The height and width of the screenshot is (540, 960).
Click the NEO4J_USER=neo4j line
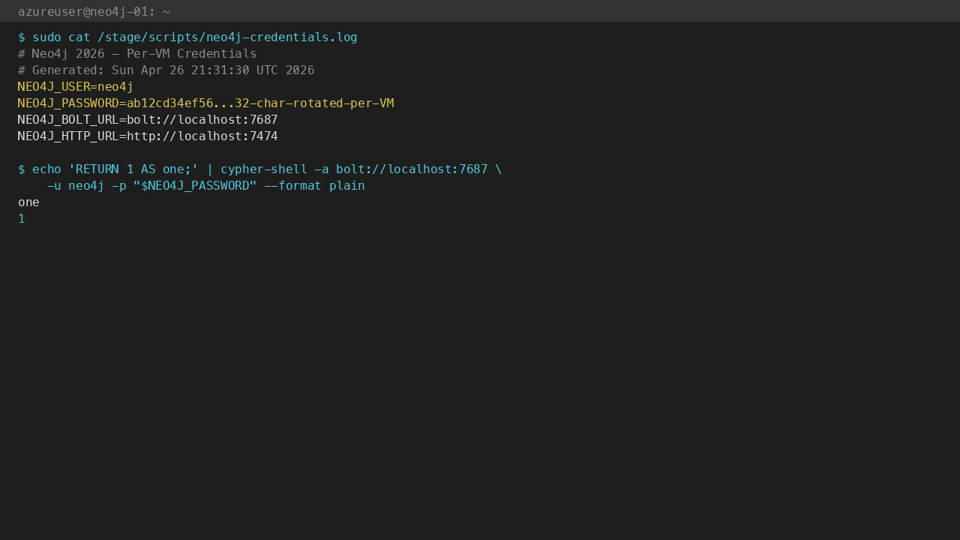coord(76,87)
